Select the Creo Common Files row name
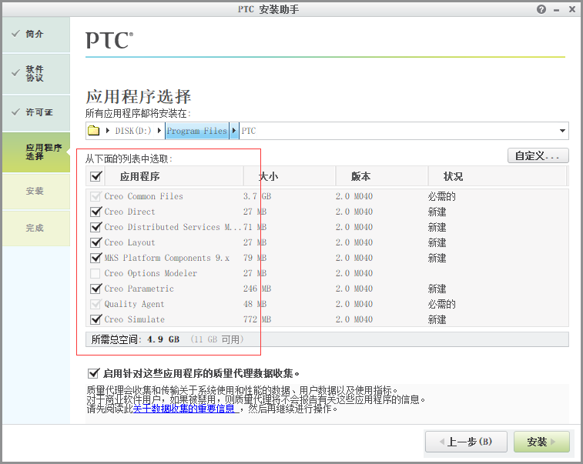Viewport: 583px width, 464px height. coord(143,196)
